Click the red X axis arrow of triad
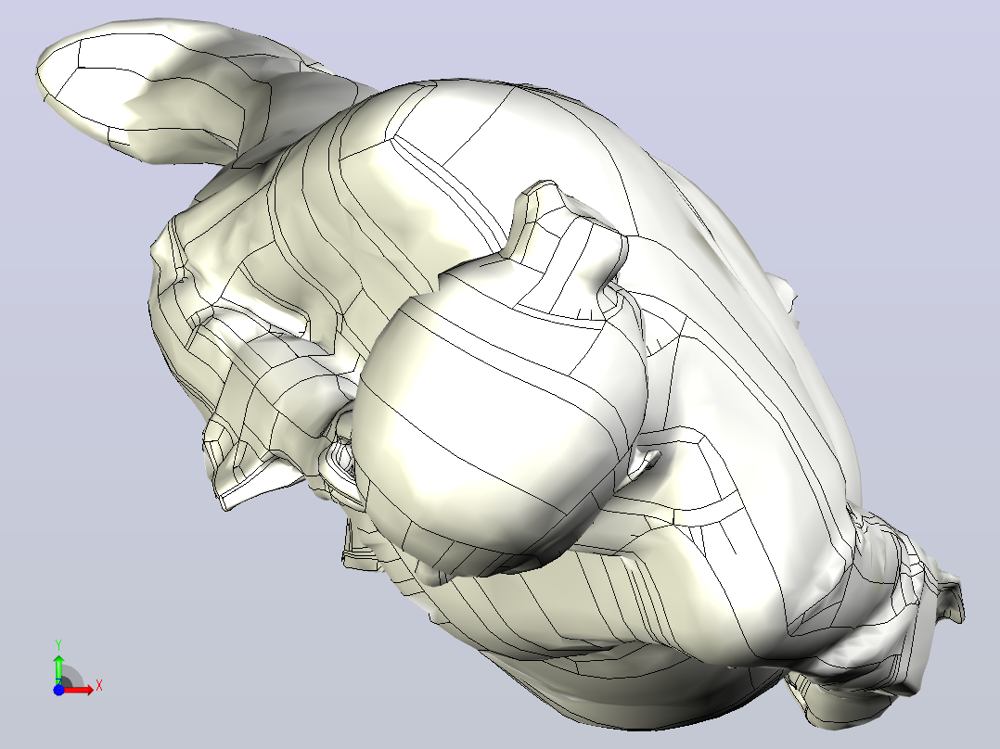Screen dimensions: 1000x749 click(x=79, y=690)
